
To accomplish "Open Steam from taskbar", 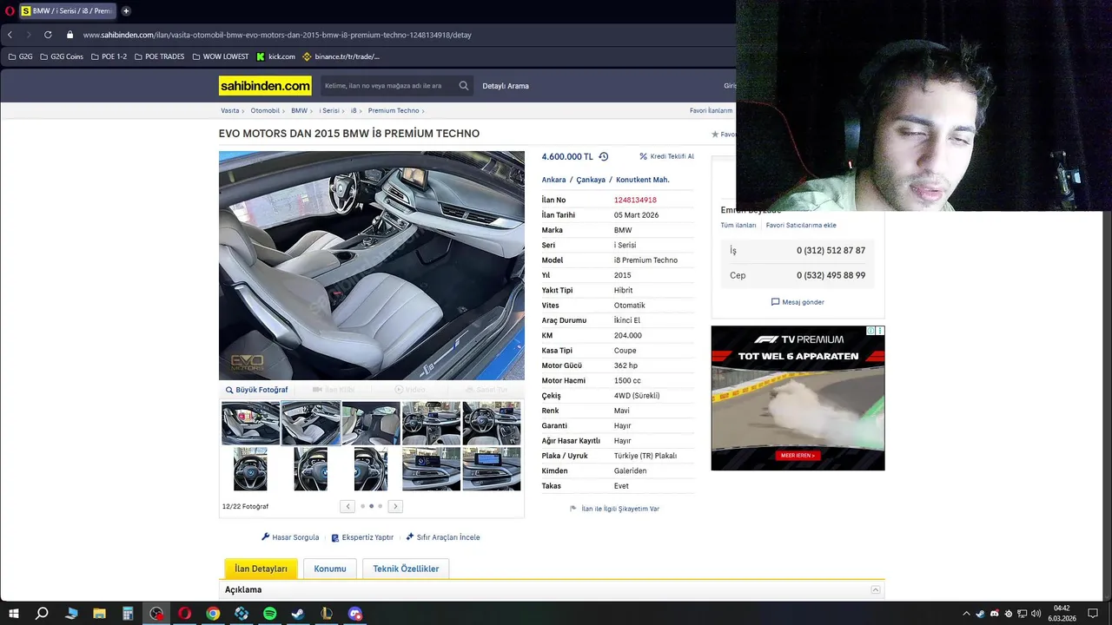I will [298, 614].
